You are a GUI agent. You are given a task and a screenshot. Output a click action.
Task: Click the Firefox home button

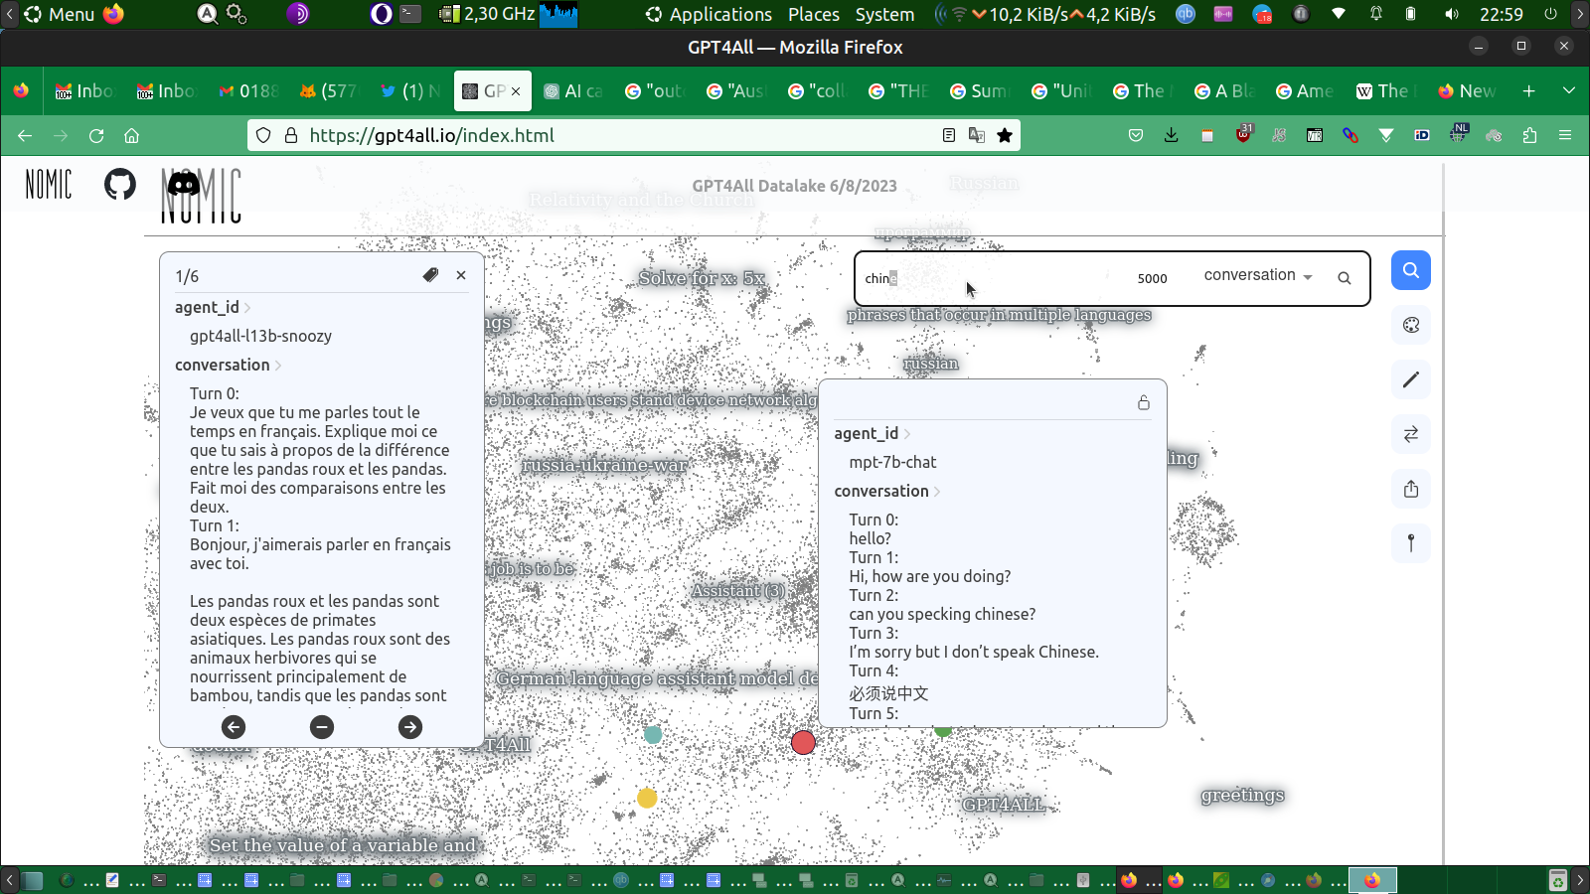pos(131,135)
